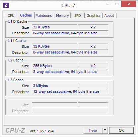The height and width of the screenshot is (137, 138).
Task: Minimize the CPU-Z window
Action: [x=108, y=5]
